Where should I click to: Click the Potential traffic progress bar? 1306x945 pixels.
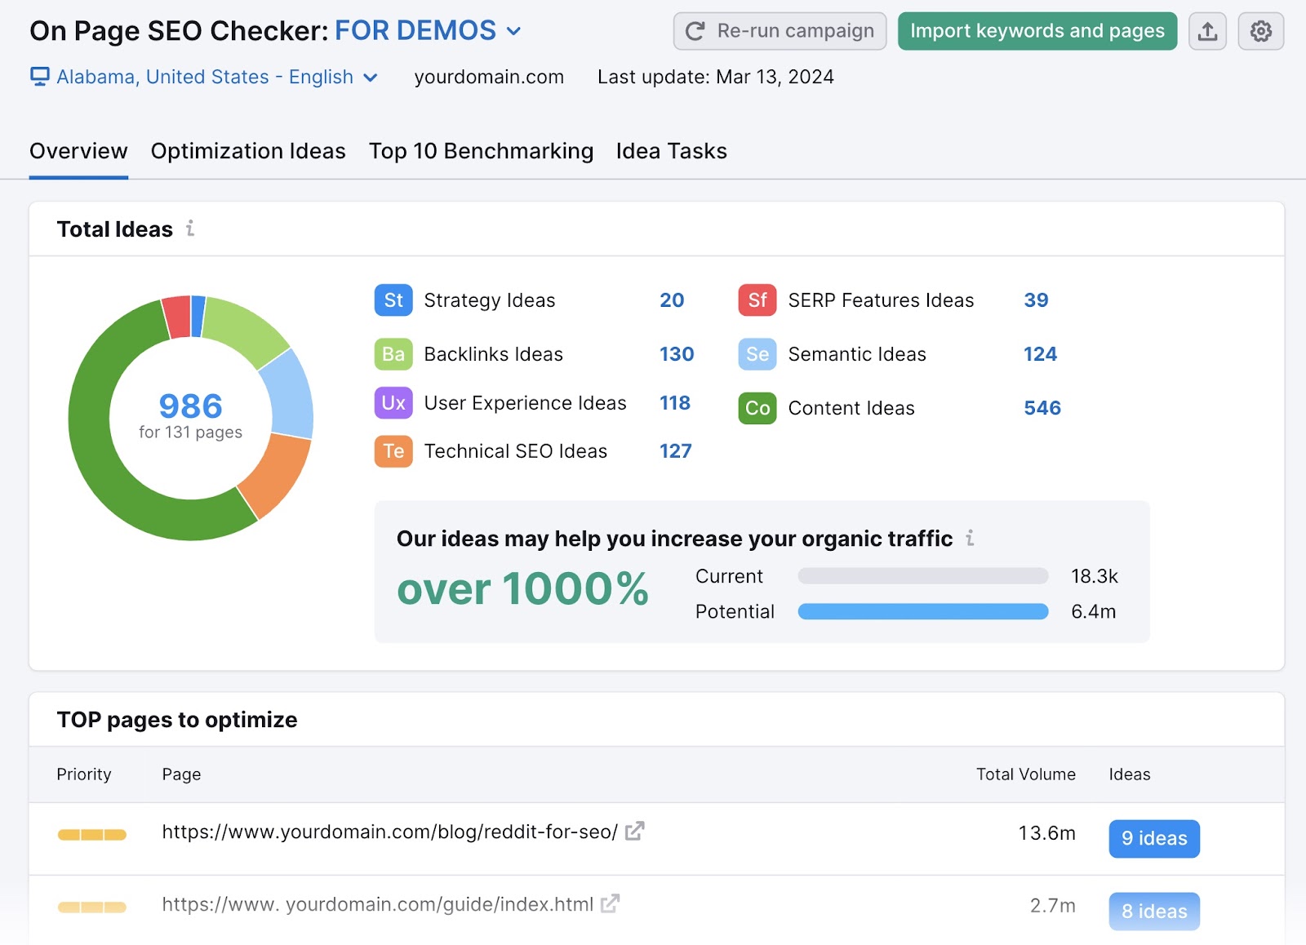[923, 611]
